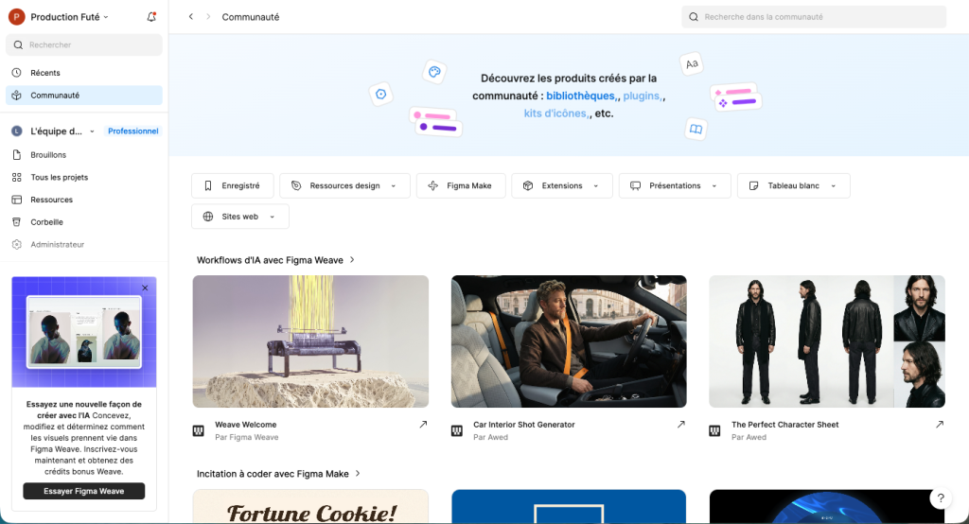This screenshot has width=969, height=524.
Task: Expand the Ressources design dropdown
Action: point(344,186)
